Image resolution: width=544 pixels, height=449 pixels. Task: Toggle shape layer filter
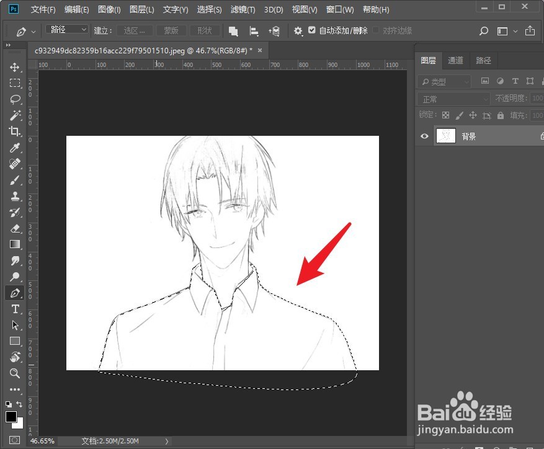point(530,81)
